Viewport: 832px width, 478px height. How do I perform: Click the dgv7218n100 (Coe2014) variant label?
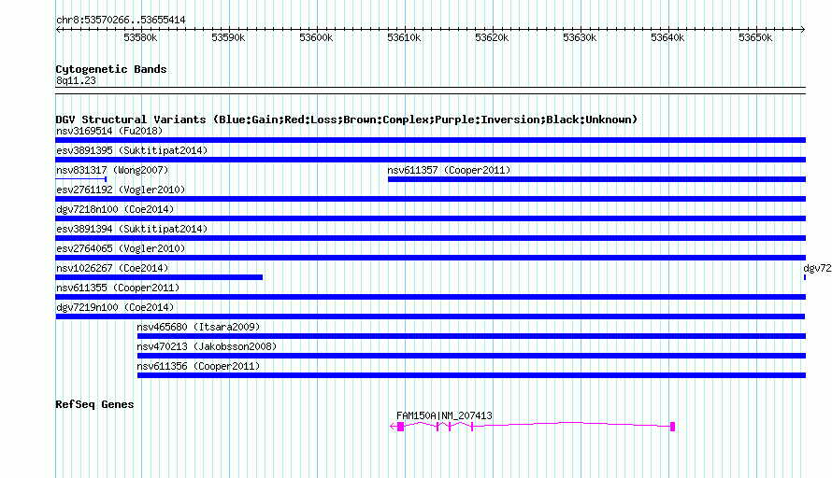[115, 209]
